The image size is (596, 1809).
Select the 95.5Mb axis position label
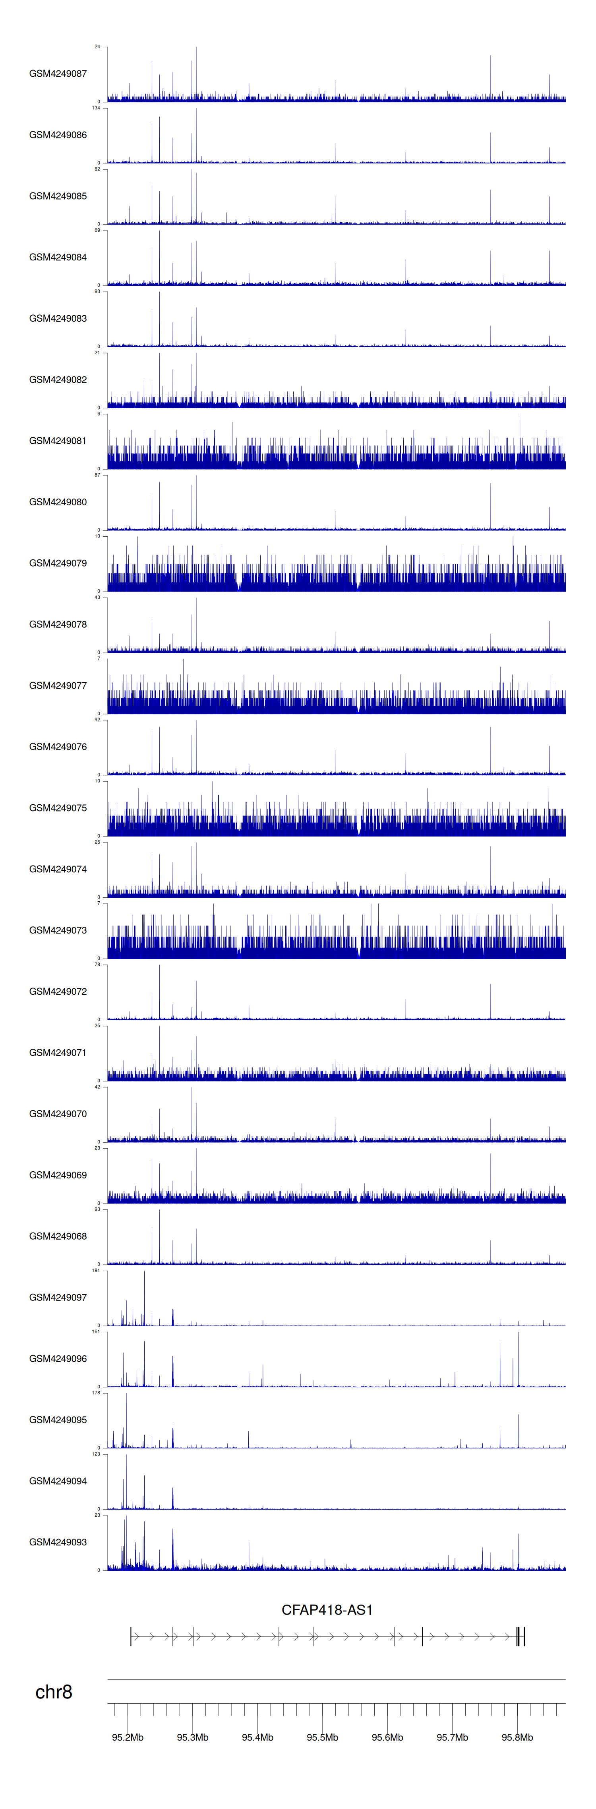[322, 1737]
